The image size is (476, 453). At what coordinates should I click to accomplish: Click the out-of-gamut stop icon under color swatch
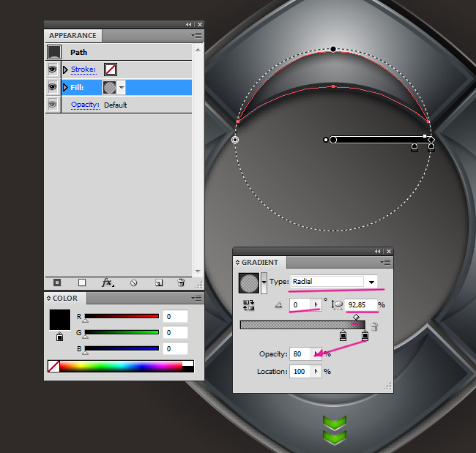(x=59, y=337)
